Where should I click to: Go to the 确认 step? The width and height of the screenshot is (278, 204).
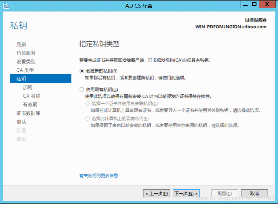tap(21, 122)
